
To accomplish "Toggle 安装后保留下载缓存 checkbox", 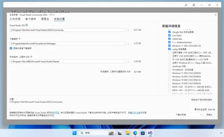I will tap(11, 48).
